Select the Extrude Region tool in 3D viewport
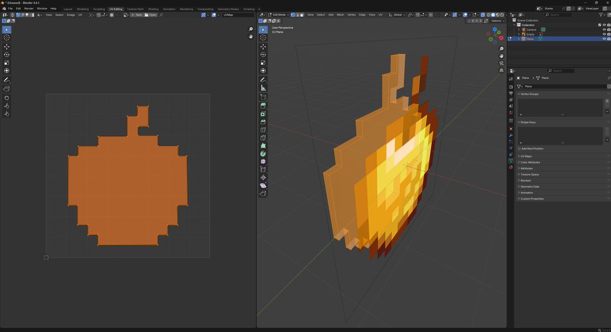This screenshot has height=332, width=611. [263, 106]
